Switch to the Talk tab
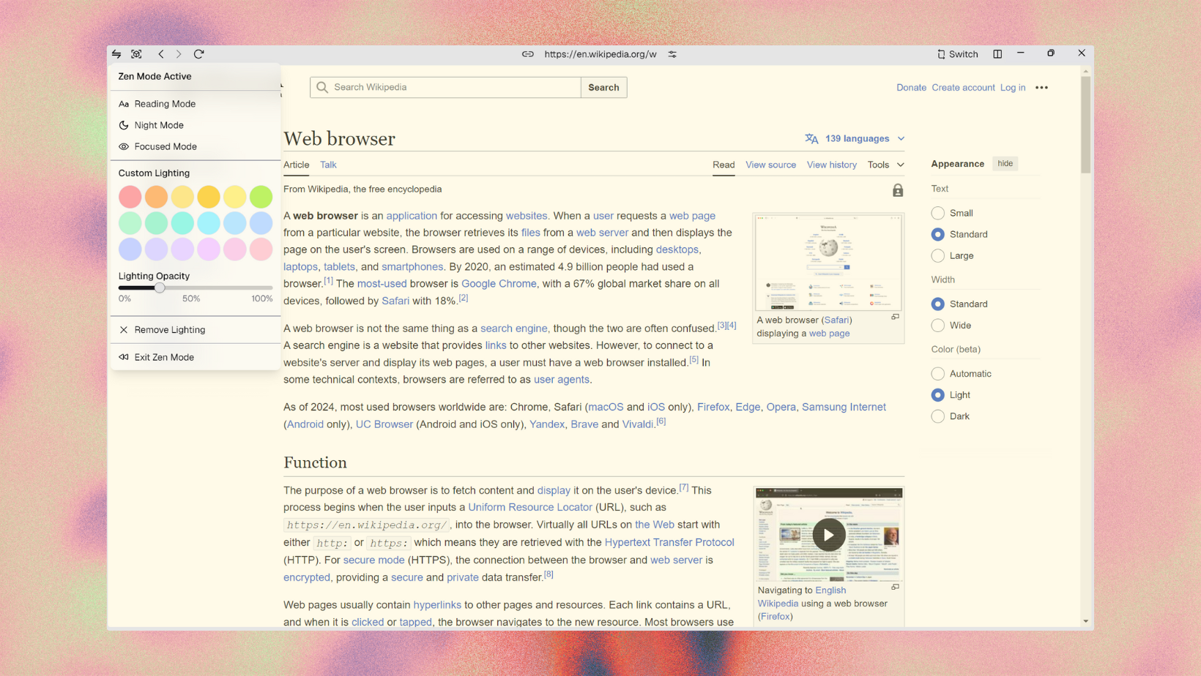This screenshot has width=1201, height=676. click(328, 165)
